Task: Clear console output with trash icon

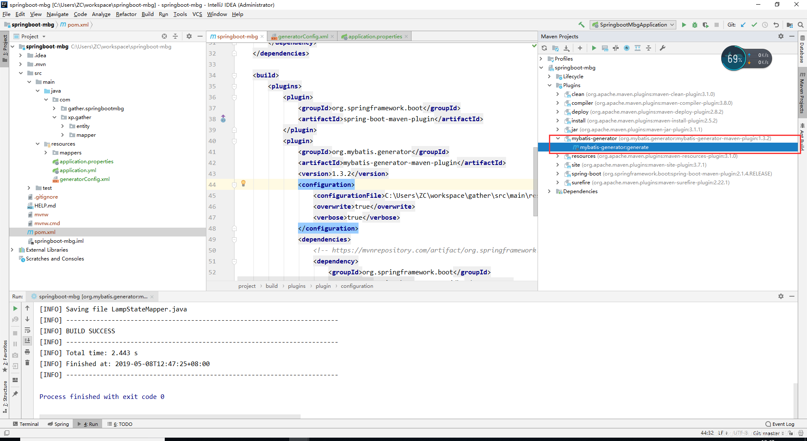Action: click(27, 363)
